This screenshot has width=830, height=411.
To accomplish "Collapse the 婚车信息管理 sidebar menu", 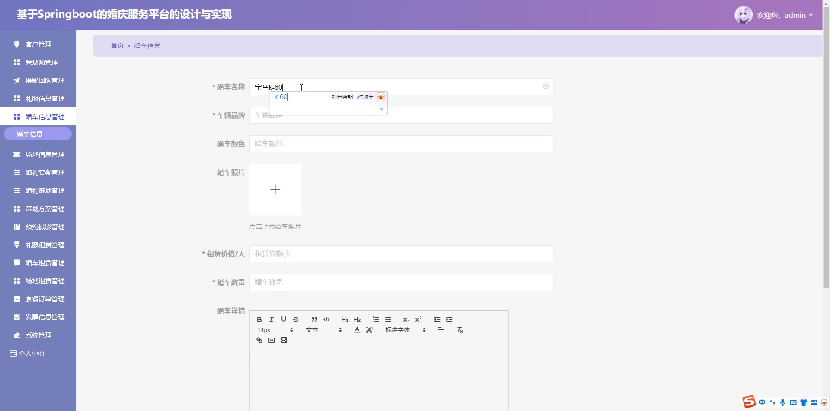I will click(38, 117).
